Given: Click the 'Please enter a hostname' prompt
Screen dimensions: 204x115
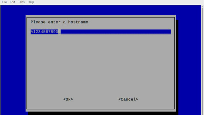Looking at the screenshot, I should point(59,22).
